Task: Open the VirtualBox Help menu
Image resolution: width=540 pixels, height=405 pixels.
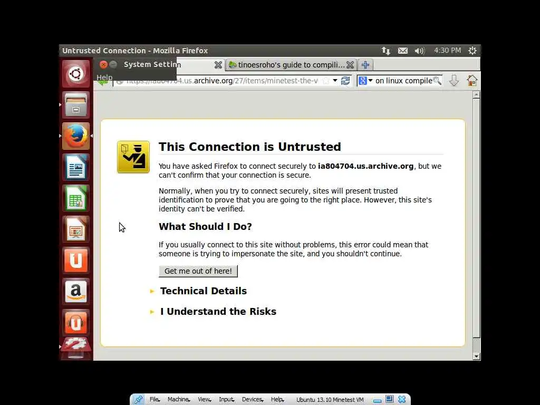Action: pos(277,400)
